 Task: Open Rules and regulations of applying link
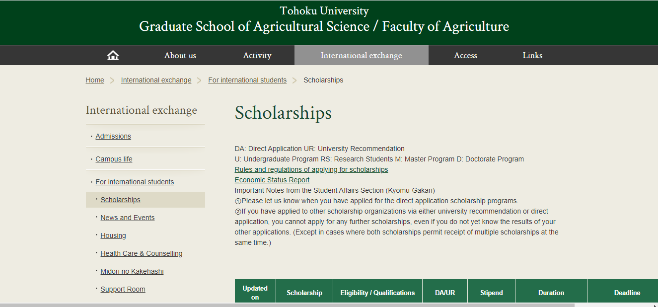(311, 169)
